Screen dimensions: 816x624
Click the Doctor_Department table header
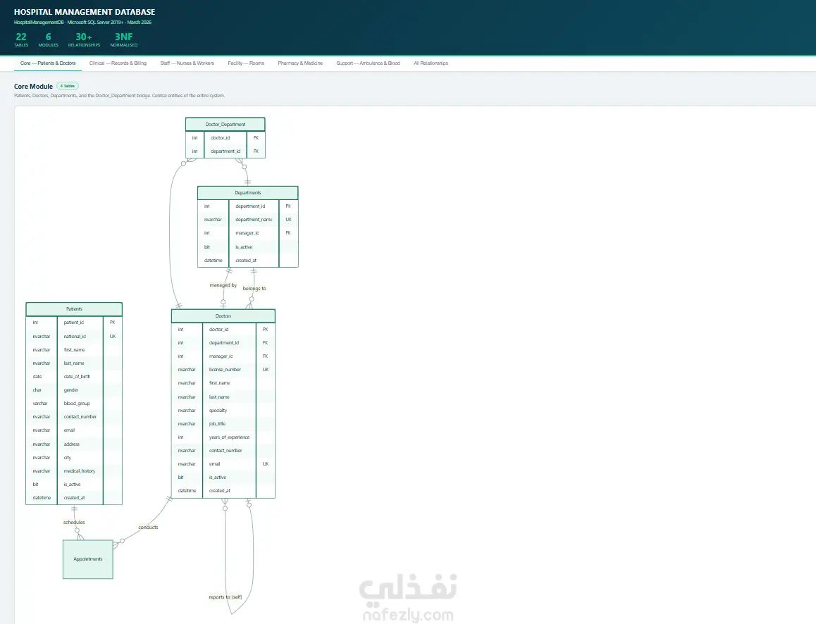tap(225, 124)
